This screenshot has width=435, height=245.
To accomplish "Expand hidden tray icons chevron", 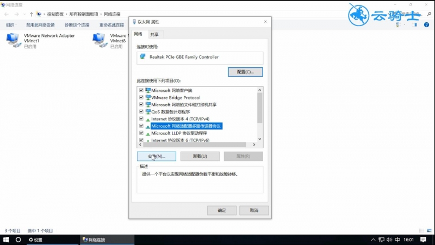I will tap(374, 240).
